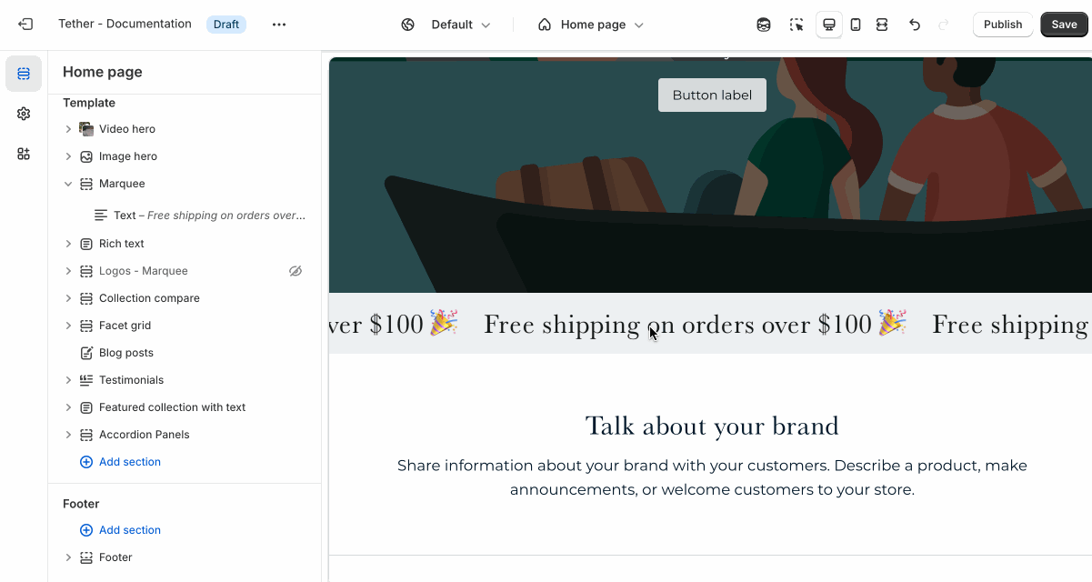1092x582 pixels.
Task: Click the undo arrow icon
Action: point(915,25)
